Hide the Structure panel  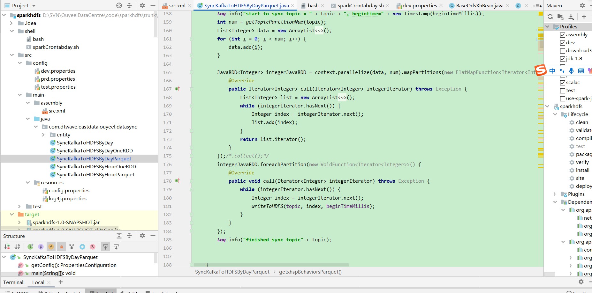pyautogui.click(x=153, y=236)
